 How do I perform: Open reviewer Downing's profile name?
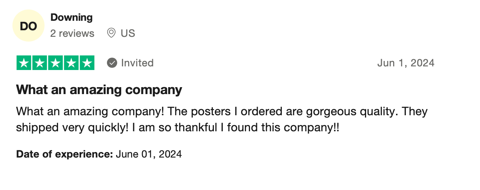coord(72,17)
